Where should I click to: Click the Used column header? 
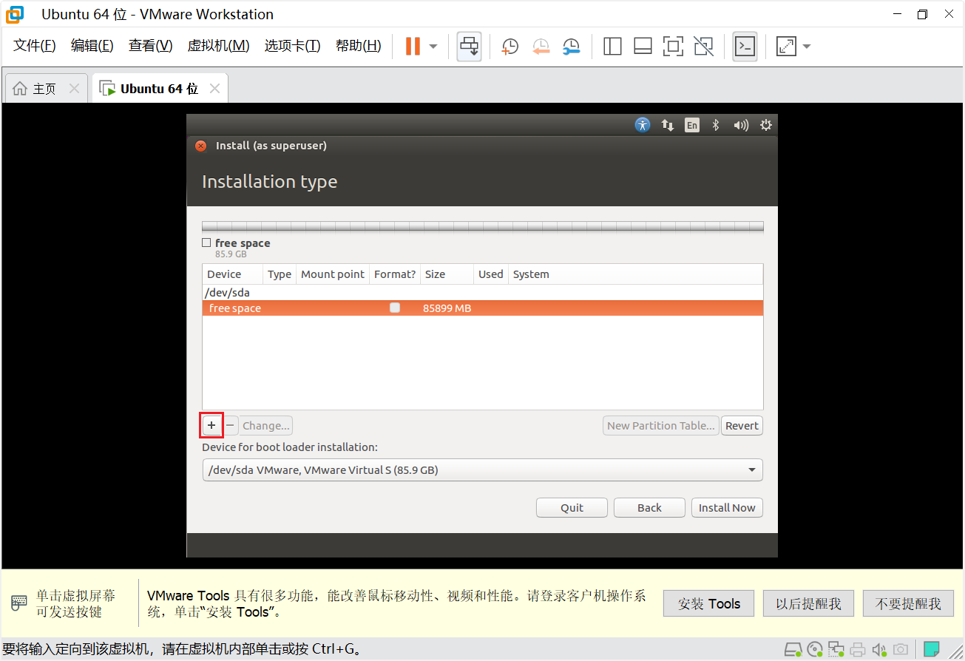coord(490,274)
